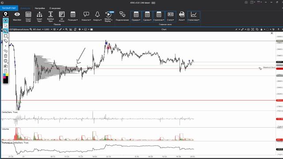Click the copy chart icon in chart header
Image resolution: width=283 pixels, height=159 pixels.
click(x=257, y=30)
